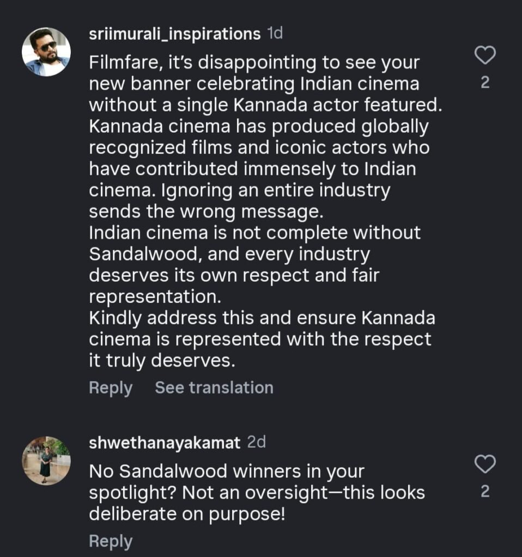Select the line starting "Filmfare, it's disappointing"

coord(254,64)
